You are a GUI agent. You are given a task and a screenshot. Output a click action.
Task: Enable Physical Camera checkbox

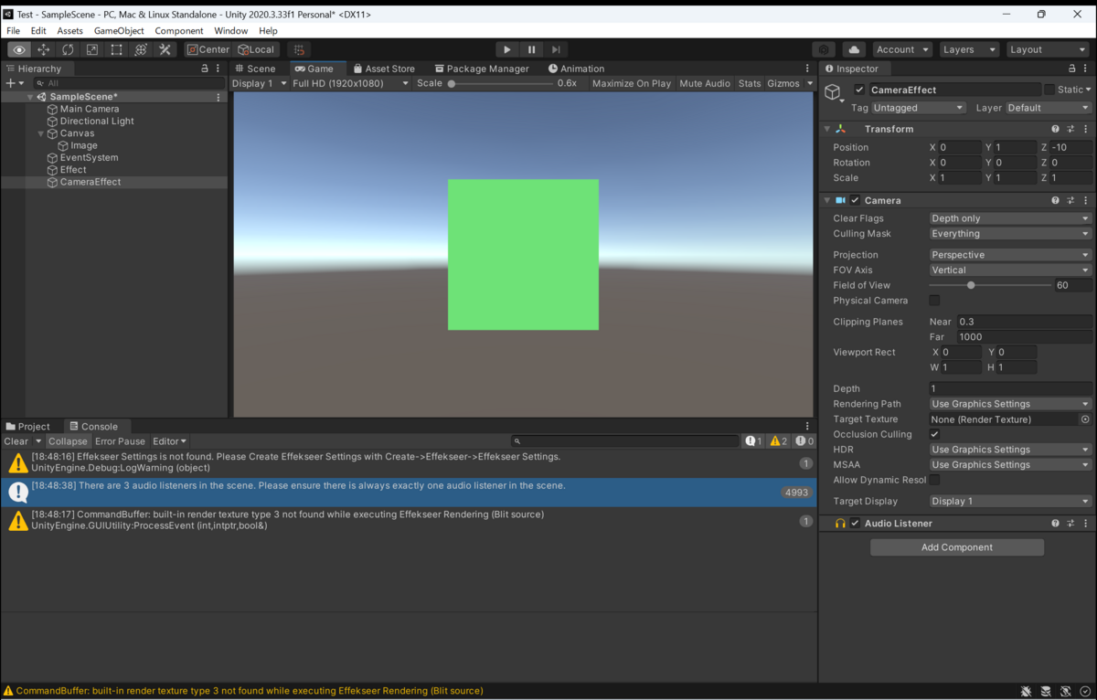(x=934, y=301)
